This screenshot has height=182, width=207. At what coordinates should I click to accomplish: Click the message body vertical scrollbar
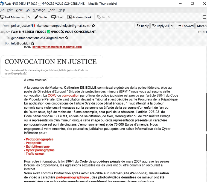205,115
